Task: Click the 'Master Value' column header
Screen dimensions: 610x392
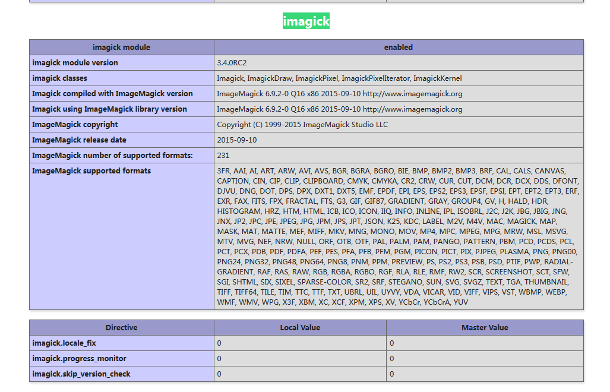Action: click(485, 328)
